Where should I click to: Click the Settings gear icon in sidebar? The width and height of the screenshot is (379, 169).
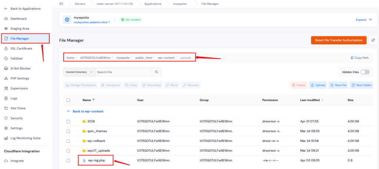6,128
